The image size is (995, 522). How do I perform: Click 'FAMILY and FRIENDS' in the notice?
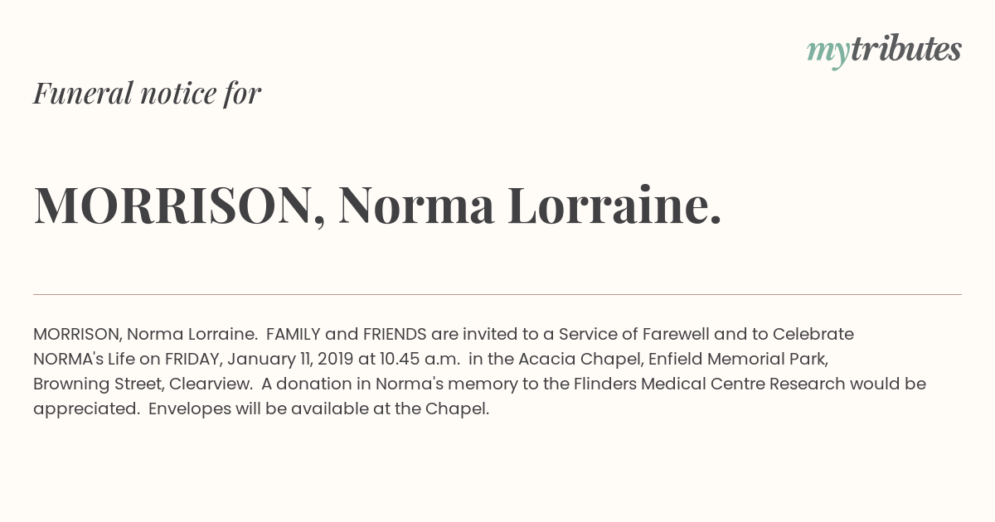pyautogui.click(x=347, y=334)
